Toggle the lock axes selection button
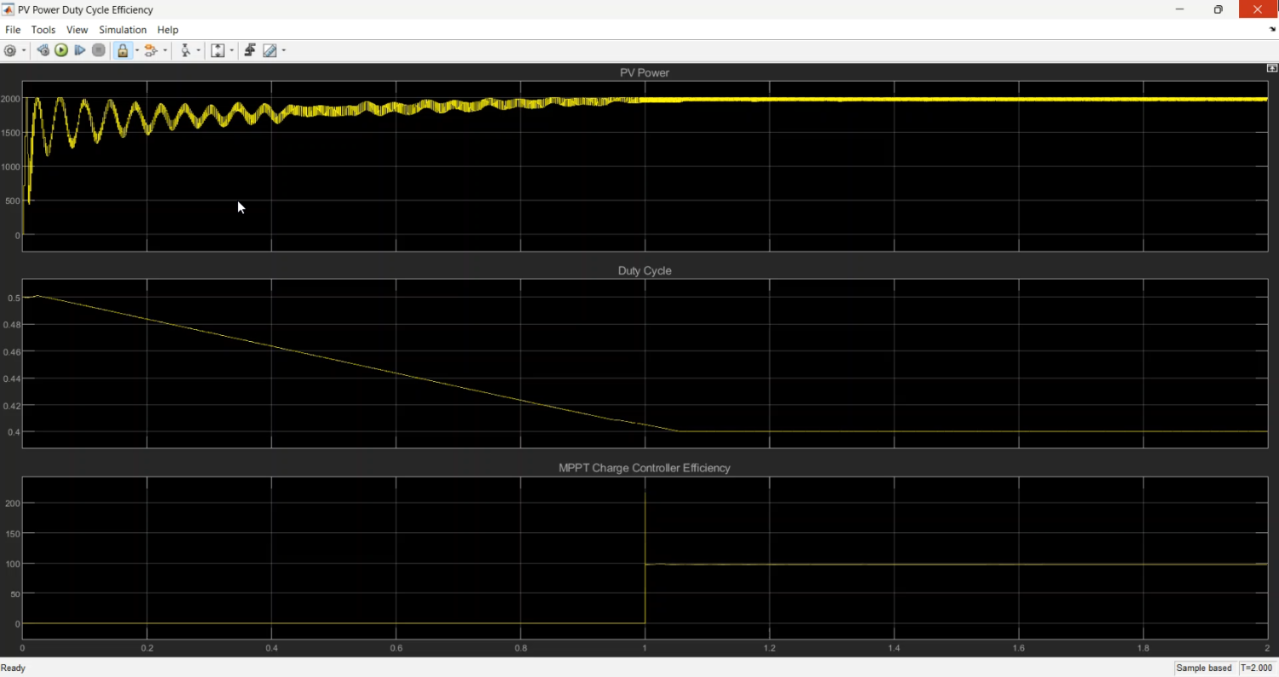This screenshot has height=677, width=1279. click(123, 50)
